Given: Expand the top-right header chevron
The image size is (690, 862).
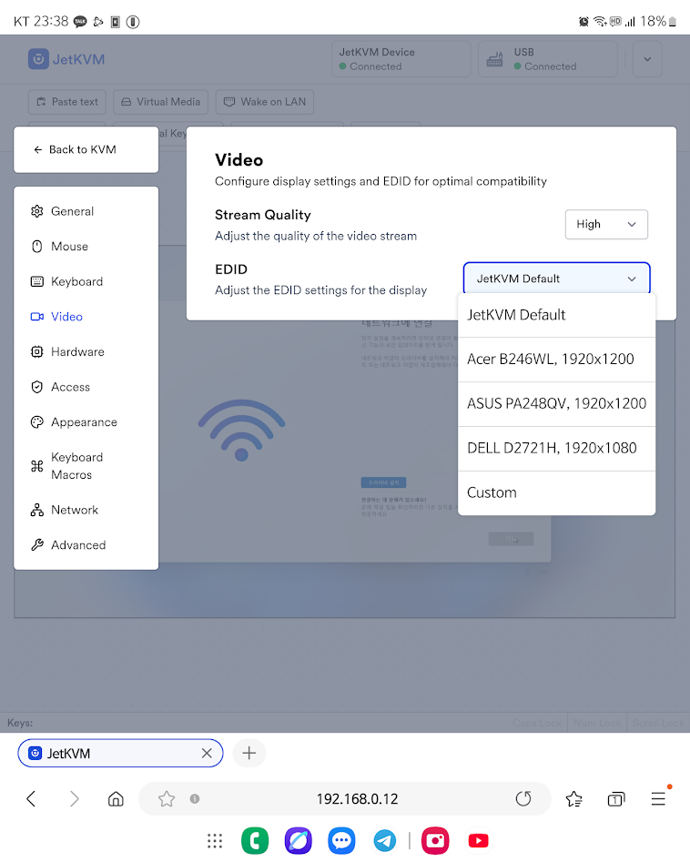Looking at the screenshot, I should pos(647,59).
